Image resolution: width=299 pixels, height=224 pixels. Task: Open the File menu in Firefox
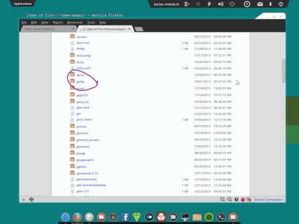[24, 22]
